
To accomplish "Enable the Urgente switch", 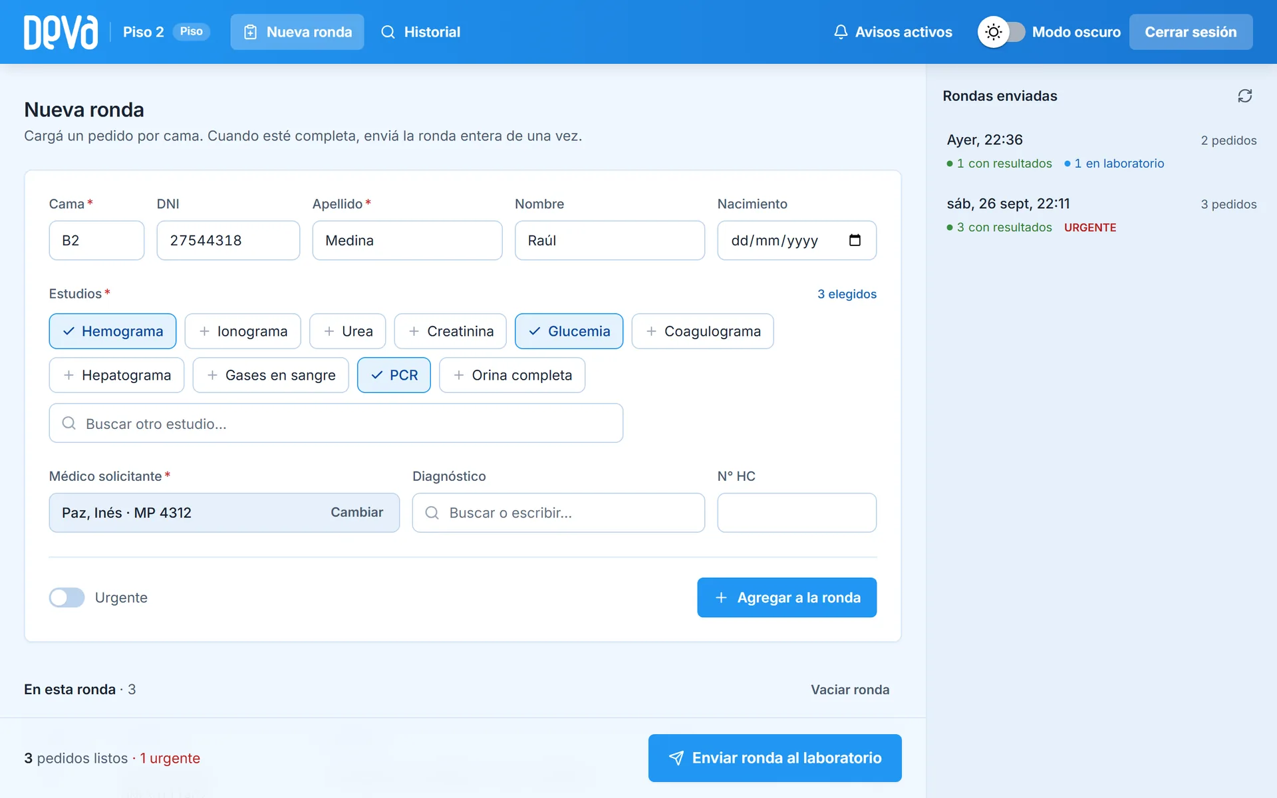I will tap(67, 597).
